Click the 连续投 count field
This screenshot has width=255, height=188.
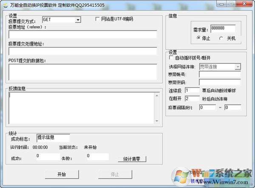pyautogui.click(x=192, y=90)
